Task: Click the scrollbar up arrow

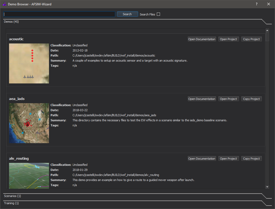Action: coord(267,30)
